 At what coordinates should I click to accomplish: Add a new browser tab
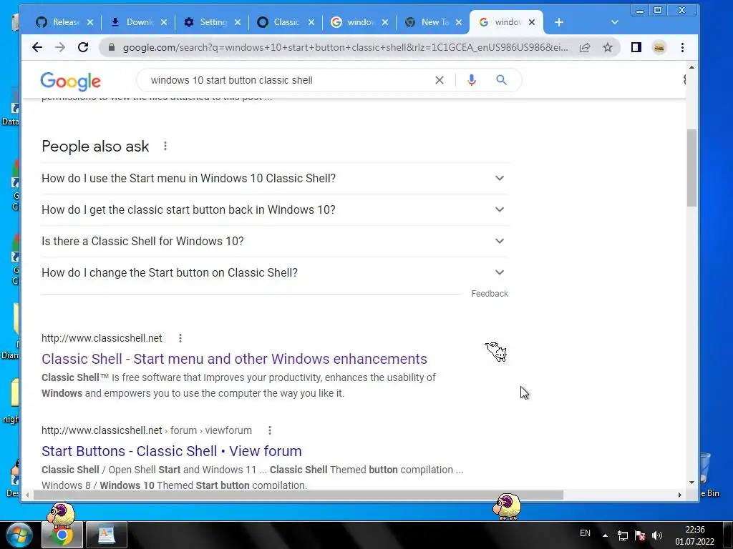[x=559, y=22]
